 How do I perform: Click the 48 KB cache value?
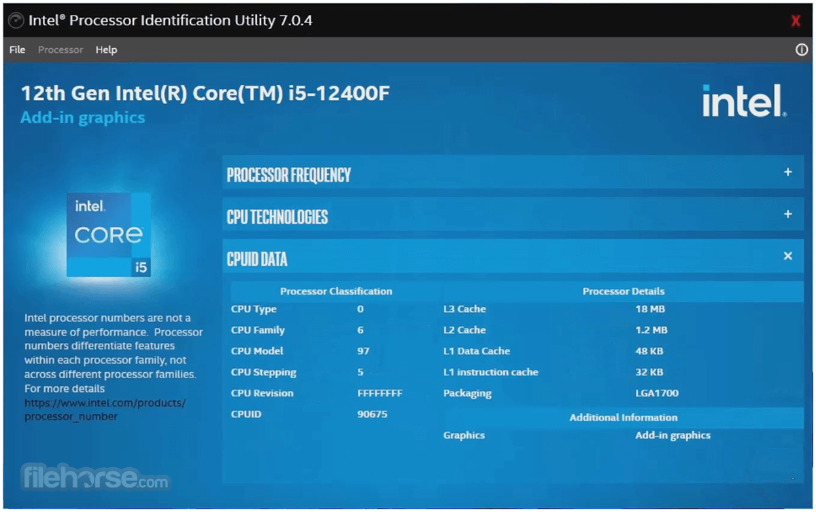649,351
